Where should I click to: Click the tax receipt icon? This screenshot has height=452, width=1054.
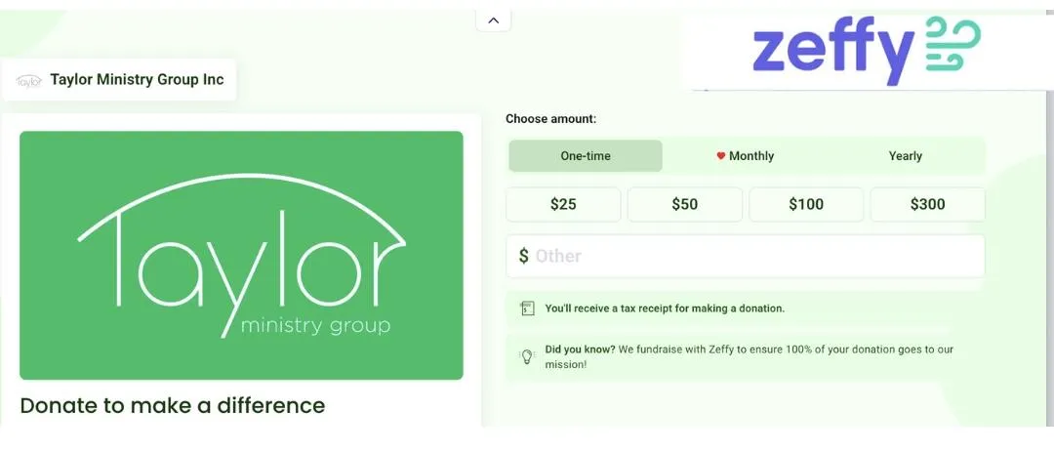(528, 308)
